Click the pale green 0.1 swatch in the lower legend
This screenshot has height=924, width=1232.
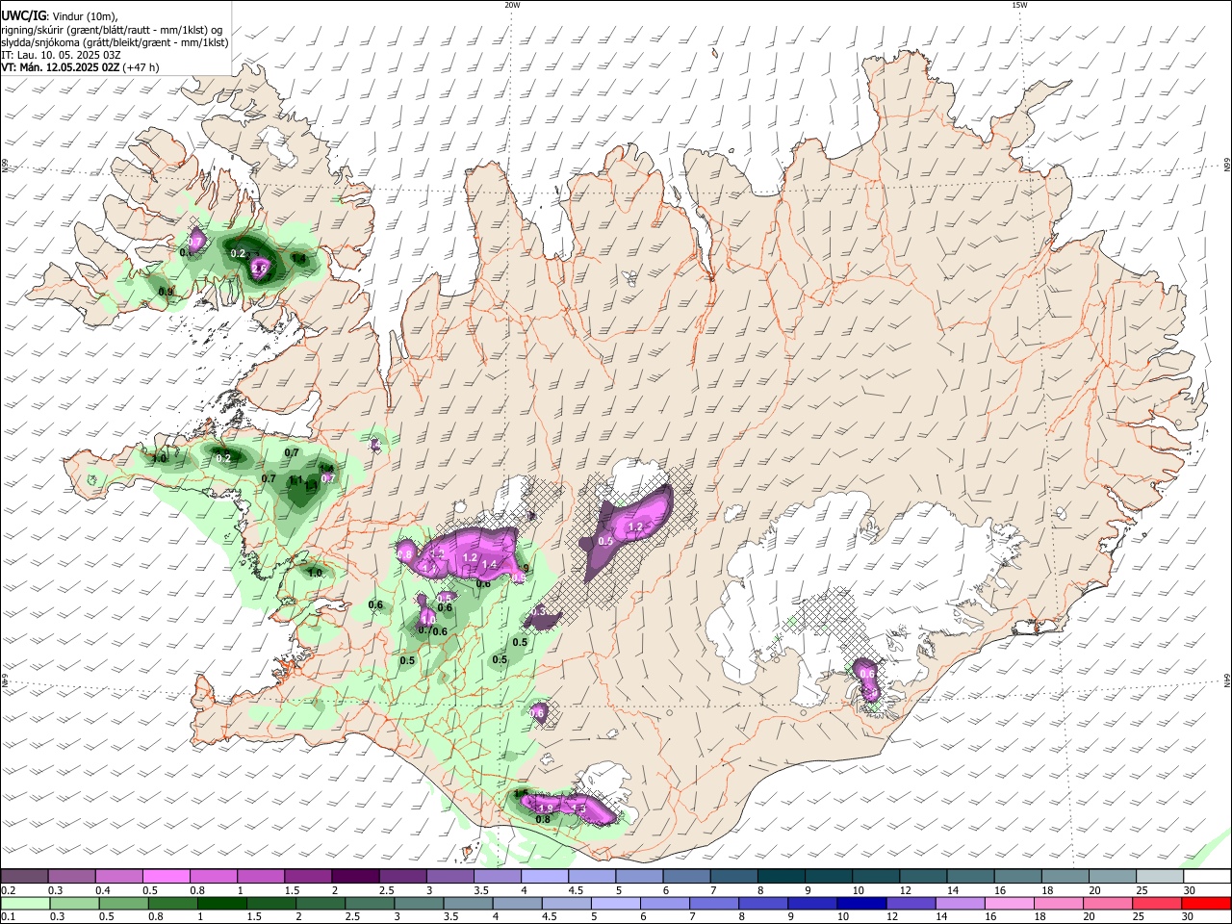(x=25, y=903)
